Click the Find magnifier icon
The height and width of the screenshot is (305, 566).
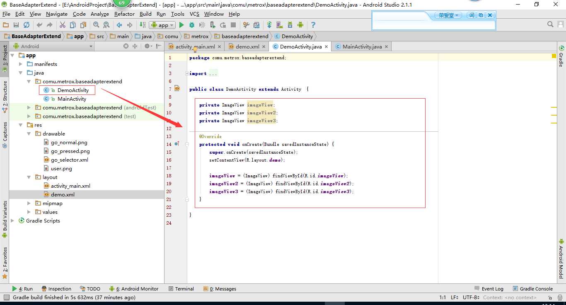tap(96, 25)
